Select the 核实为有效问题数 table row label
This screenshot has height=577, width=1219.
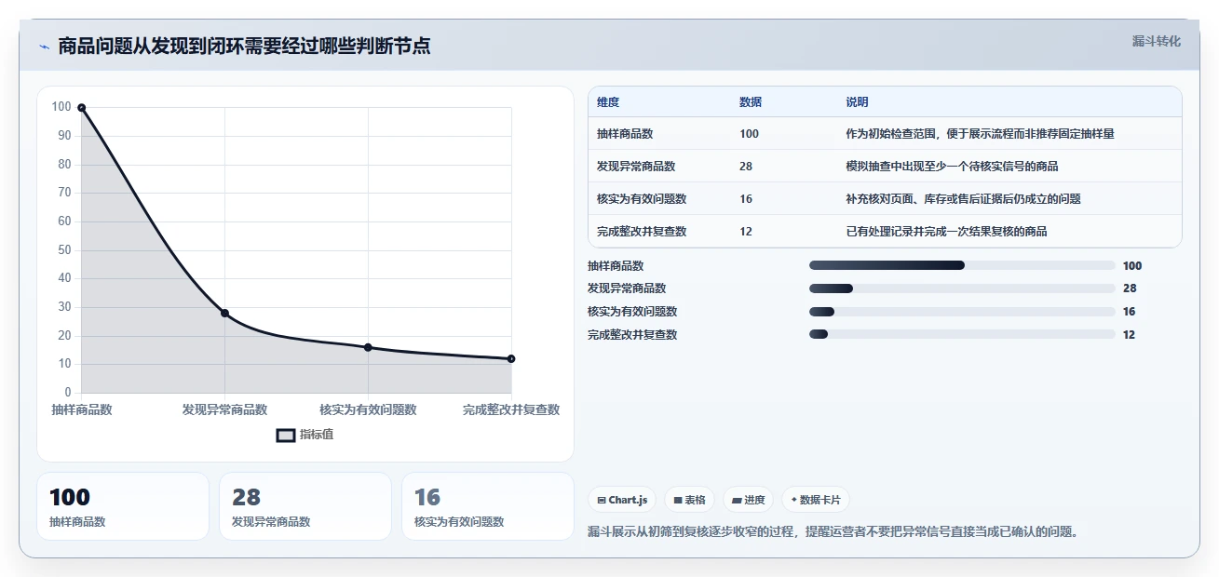(x=642, y=199)
